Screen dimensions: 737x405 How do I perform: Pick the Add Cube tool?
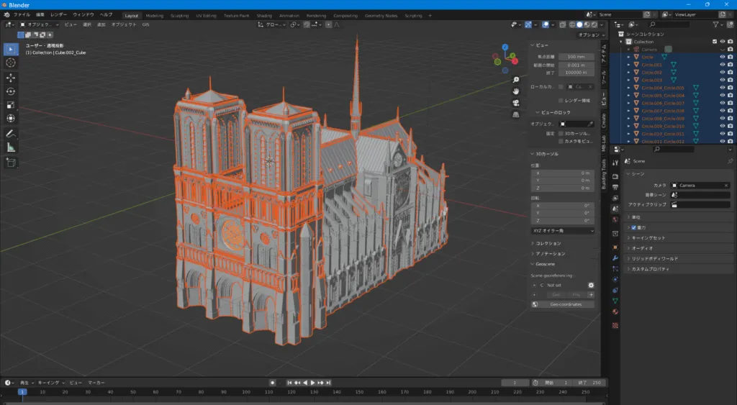tap(11, 163)
